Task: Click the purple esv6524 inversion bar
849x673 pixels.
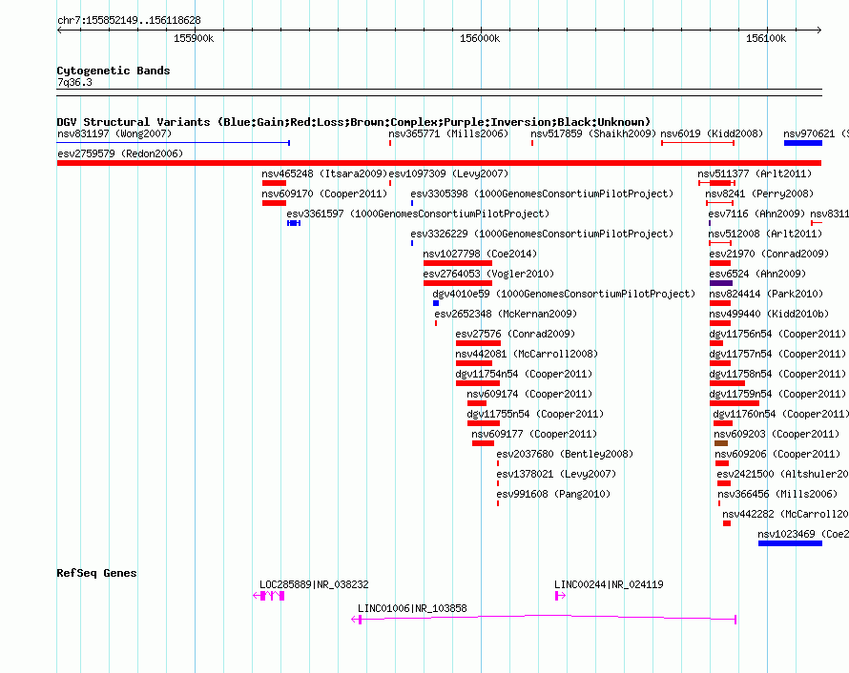Action: pyautogui.click(x=720, y=283)
